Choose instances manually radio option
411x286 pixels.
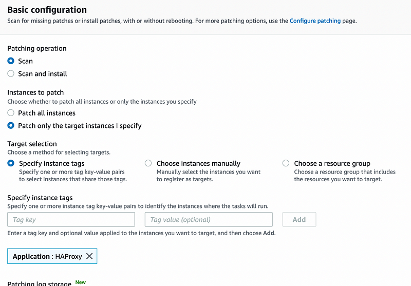pos(148,163)
